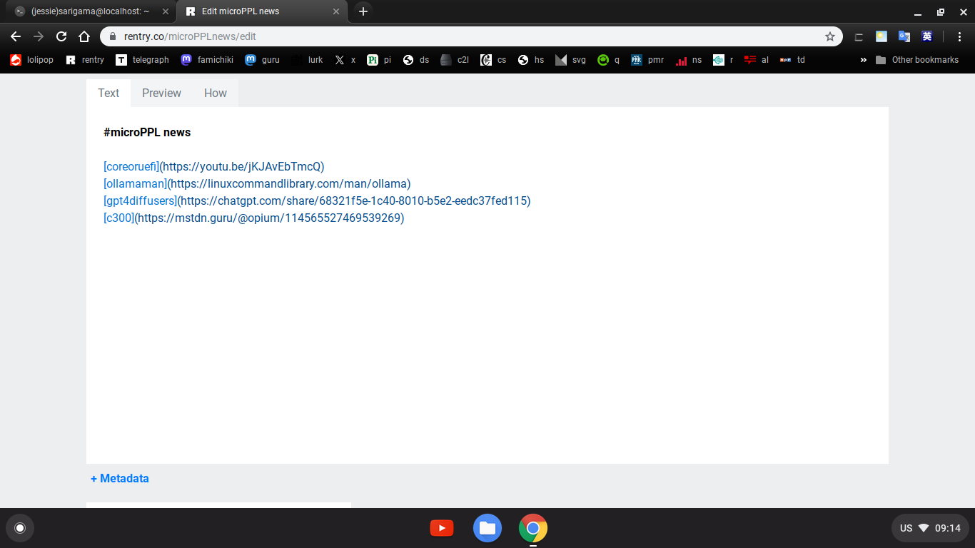Close the Edit microPPL news tab

336,11
